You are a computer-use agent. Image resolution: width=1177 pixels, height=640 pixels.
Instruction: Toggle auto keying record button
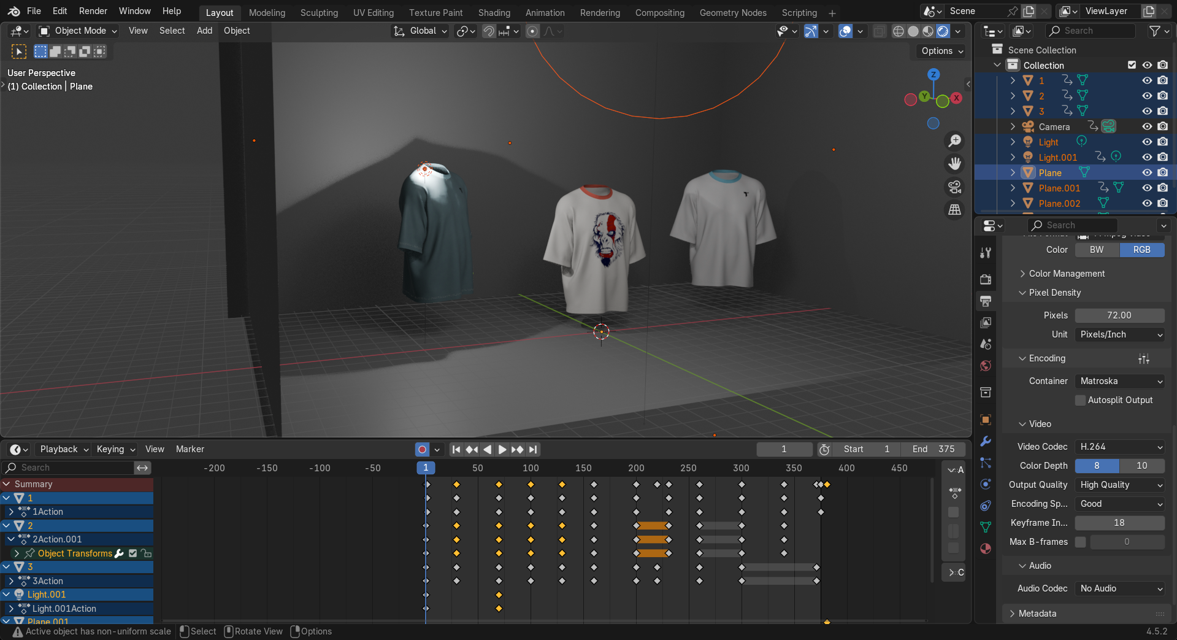pyautogui.click(x=422, y=449)
